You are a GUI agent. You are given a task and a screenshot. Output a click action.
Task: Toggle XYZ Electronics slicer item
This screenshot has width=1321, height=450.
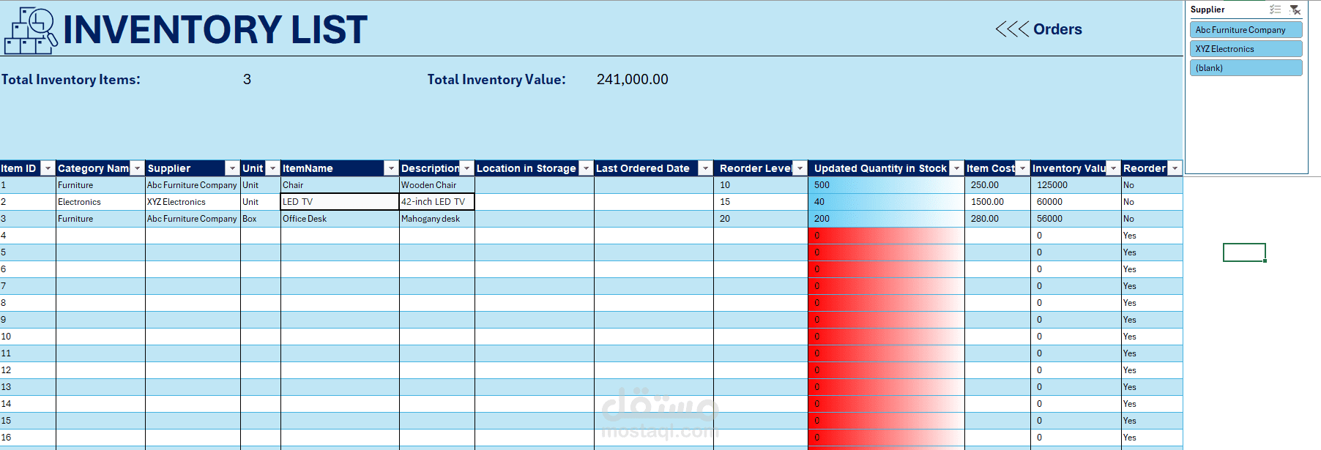pyautogui.click(x=1246, y=49)
